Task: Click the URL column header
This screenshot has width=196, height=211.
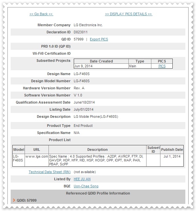Action: pos(37,150)
